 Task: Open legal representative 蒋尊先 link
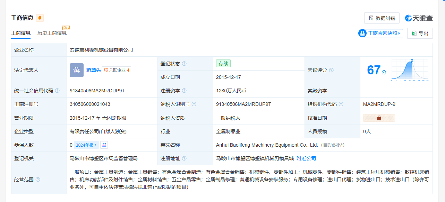(x=94, y=70)
